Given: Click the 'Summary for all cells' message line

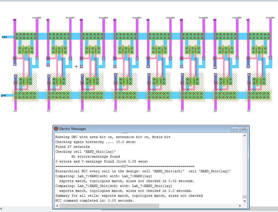Looking at the screenshot, I should tap(129, 196).
